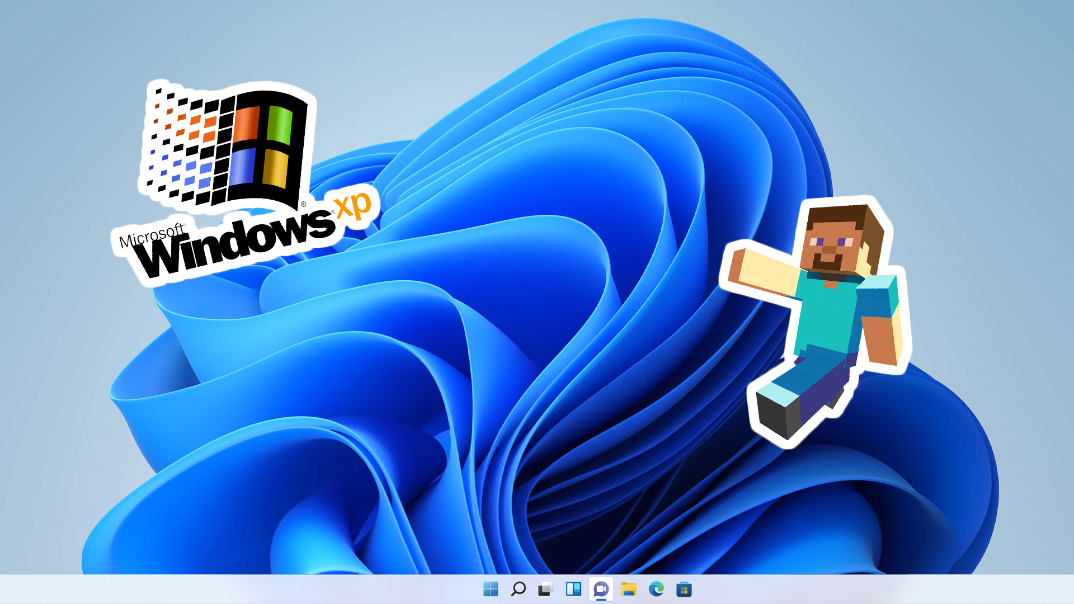This screenshot has height=604, width=1074.
Task: Open the Teams Chat taskbar icon
Action: tap(601, 589)
